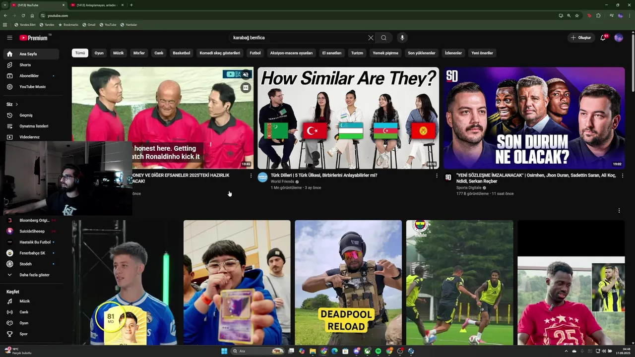Open Sports Digitale channel avatar
635x357 pixels.
[448, 178]
